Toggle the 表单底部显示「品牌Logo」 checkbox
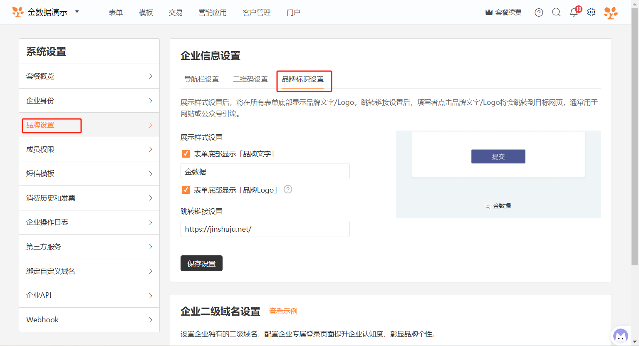The image size is (639, 346). pos(186,190)
